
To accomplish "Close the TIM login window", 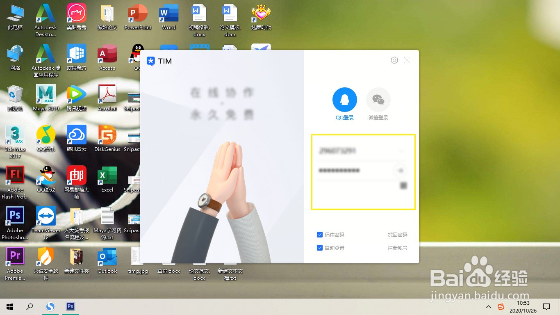I will pos(407,60).
